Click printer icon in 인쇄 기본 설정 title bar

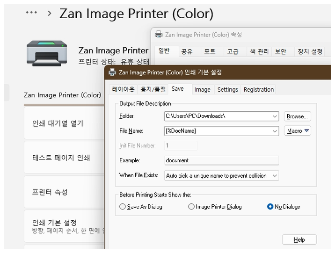[x=112, y=72]
